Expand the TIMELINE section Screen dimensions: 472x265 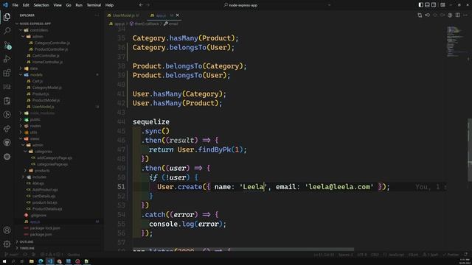point(27,248)
